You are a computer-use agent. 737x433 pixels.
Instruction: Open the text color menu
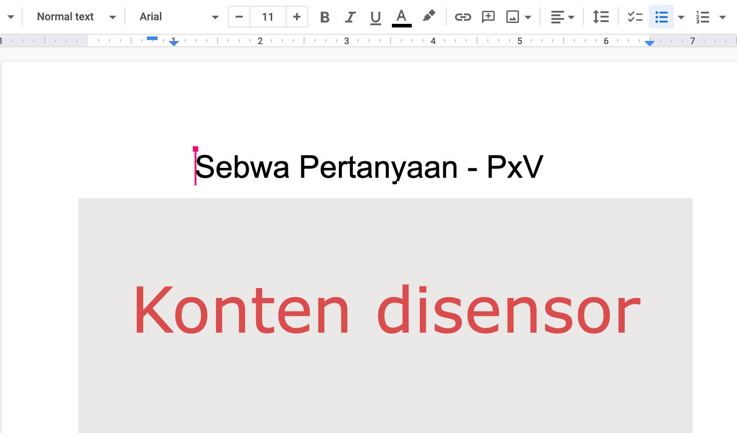point(401,17)
